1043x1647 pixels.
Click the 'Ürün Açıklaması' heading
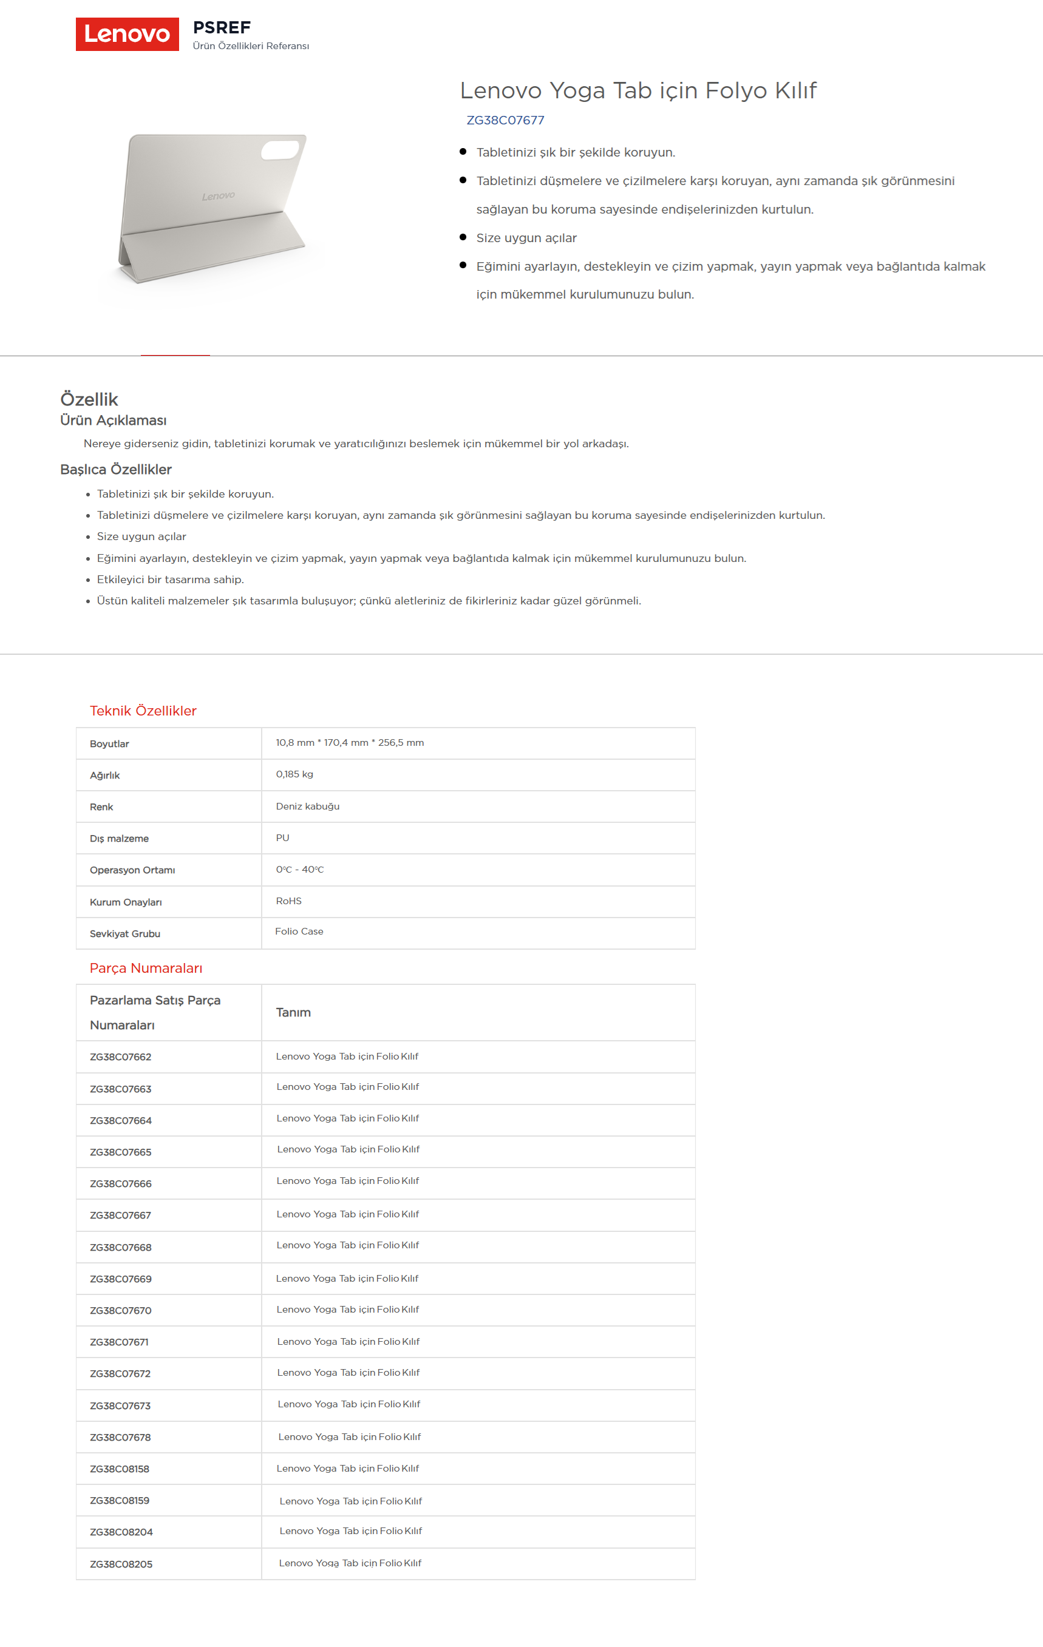[x=114, y=420]
